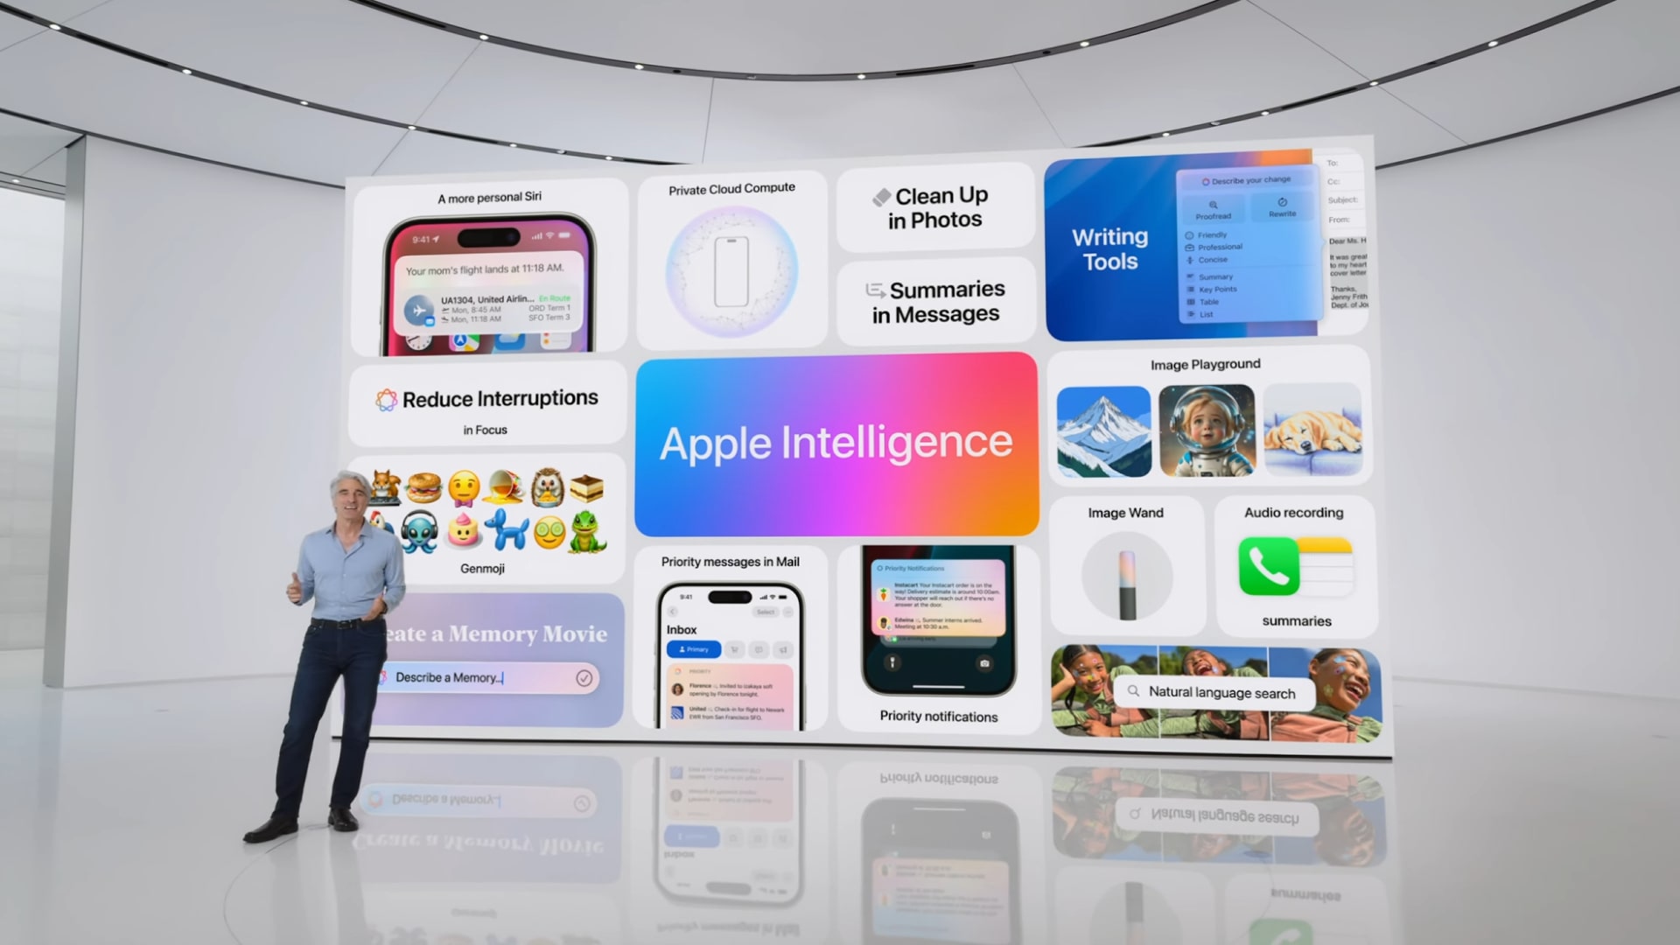Click the A more personal Siri button

pos(488,196)
